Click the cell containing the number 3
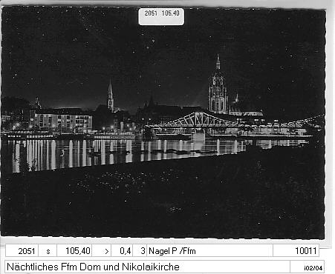The width and height of the screenshot is (335, 274). pyautogui.click(x=140, y=251)
